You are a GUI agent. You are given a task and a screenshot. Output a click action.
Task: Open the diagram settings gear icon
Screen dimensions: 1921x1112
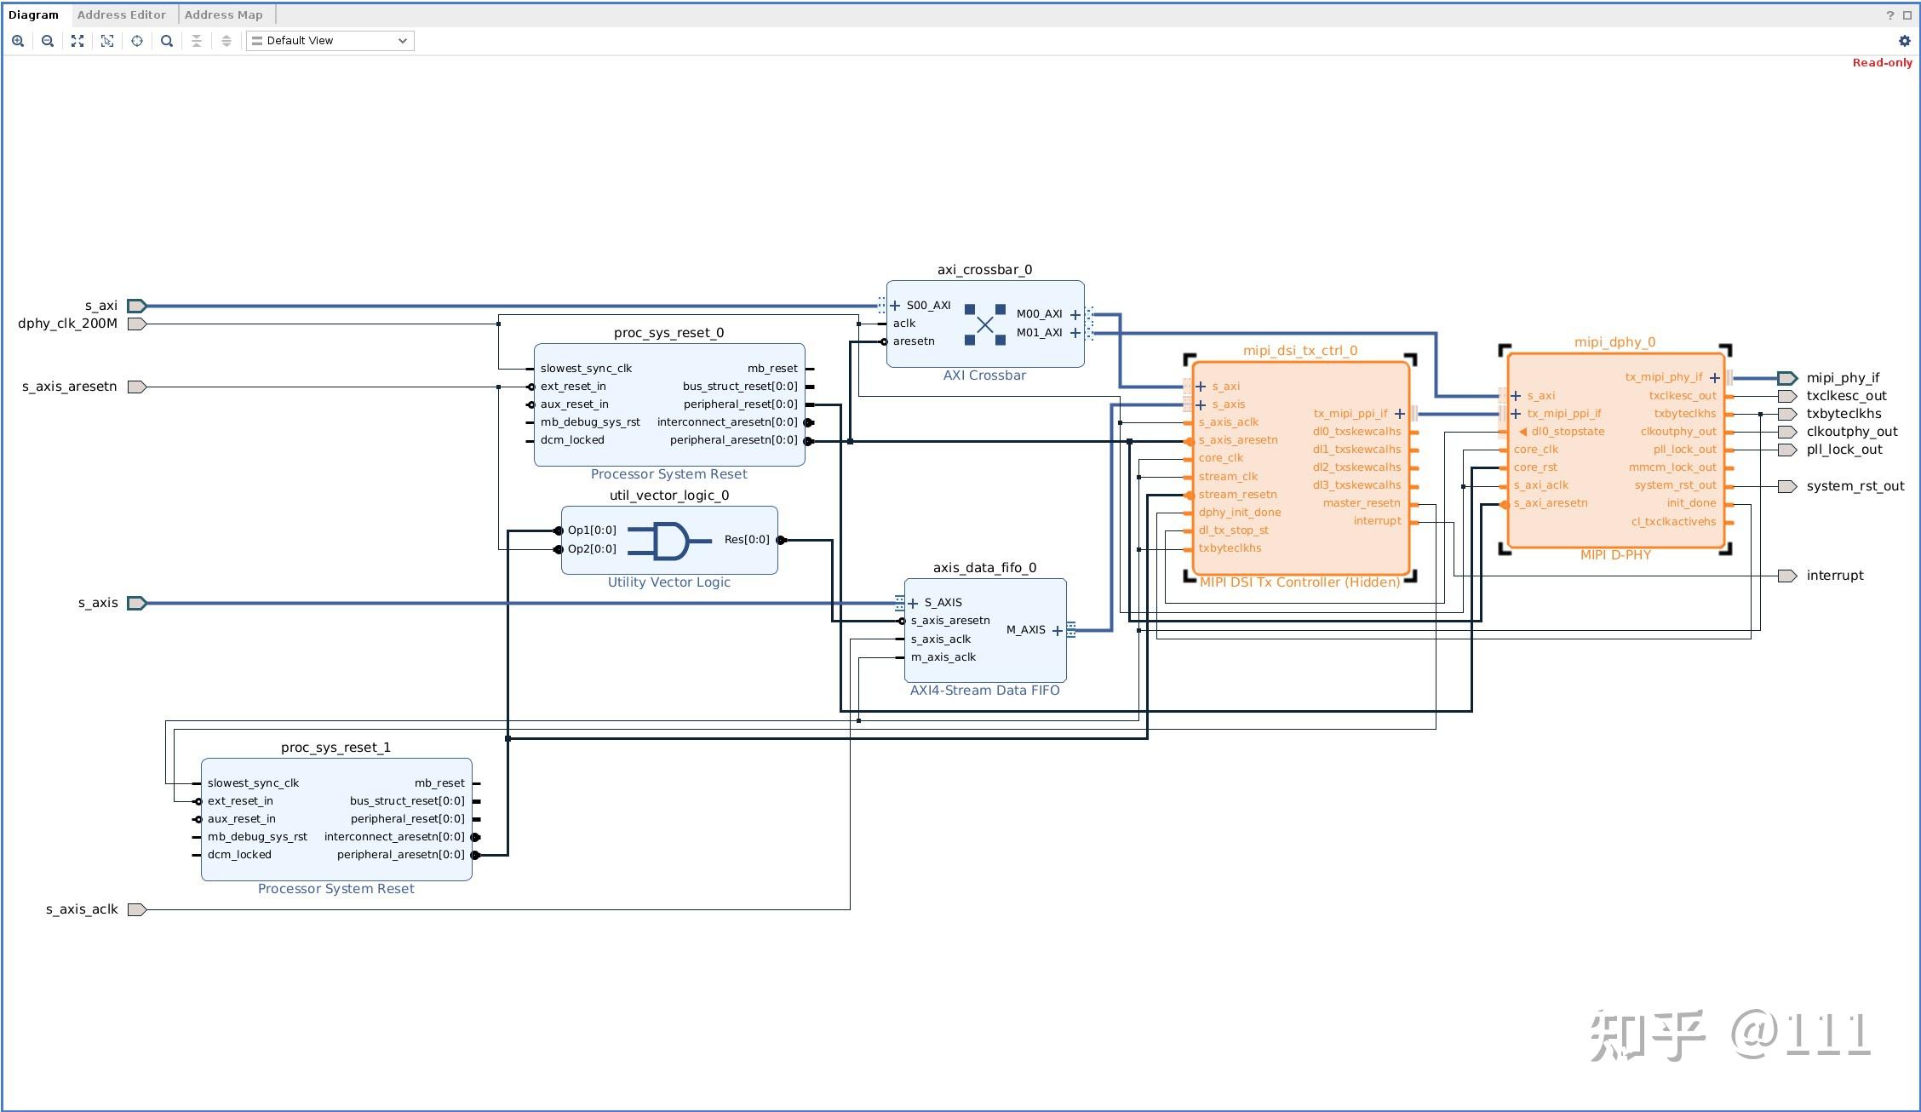coord(1904,41)
